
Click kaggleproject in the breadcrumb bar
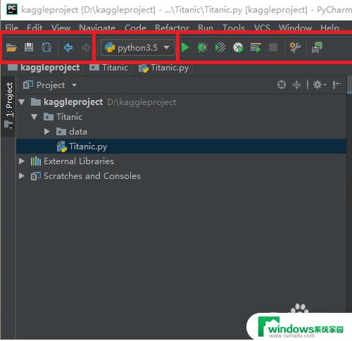[x=44, y=68]
